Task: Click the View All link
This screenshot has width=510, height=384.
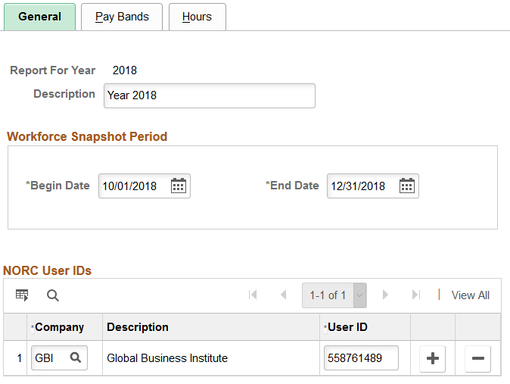Action: coord(470,295)
